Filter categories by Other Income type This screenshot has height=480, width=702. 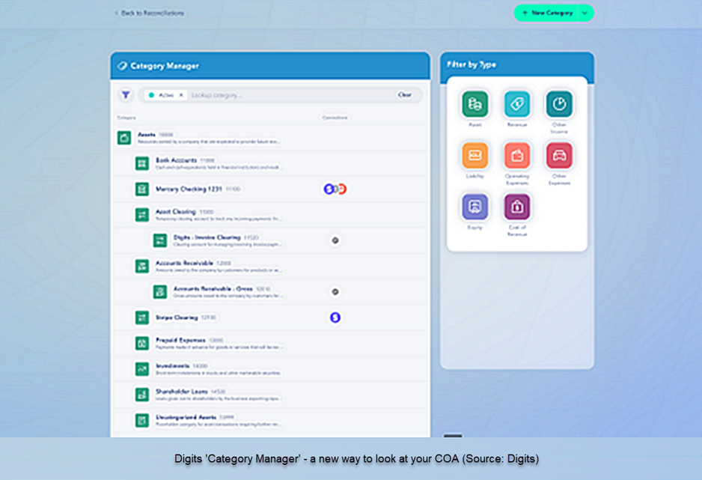point(559,104)
